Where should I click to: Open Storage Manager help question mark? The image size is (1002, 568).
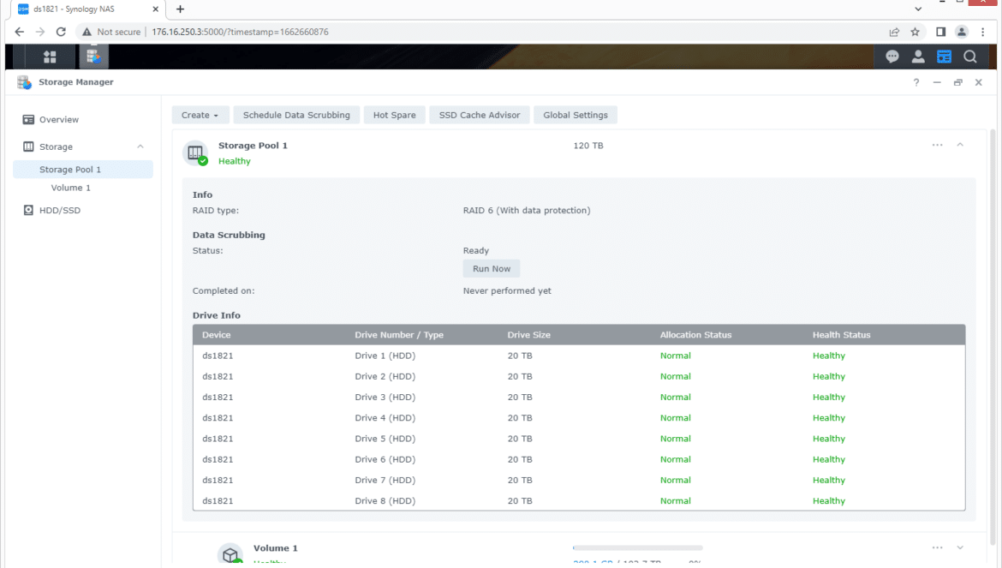pyautogui.click(x=916, y=82)
